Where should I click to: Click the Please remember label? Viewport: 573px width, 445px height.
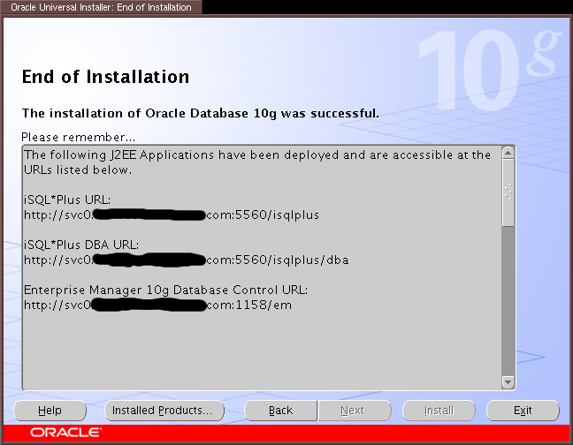[x=78, y=137]
